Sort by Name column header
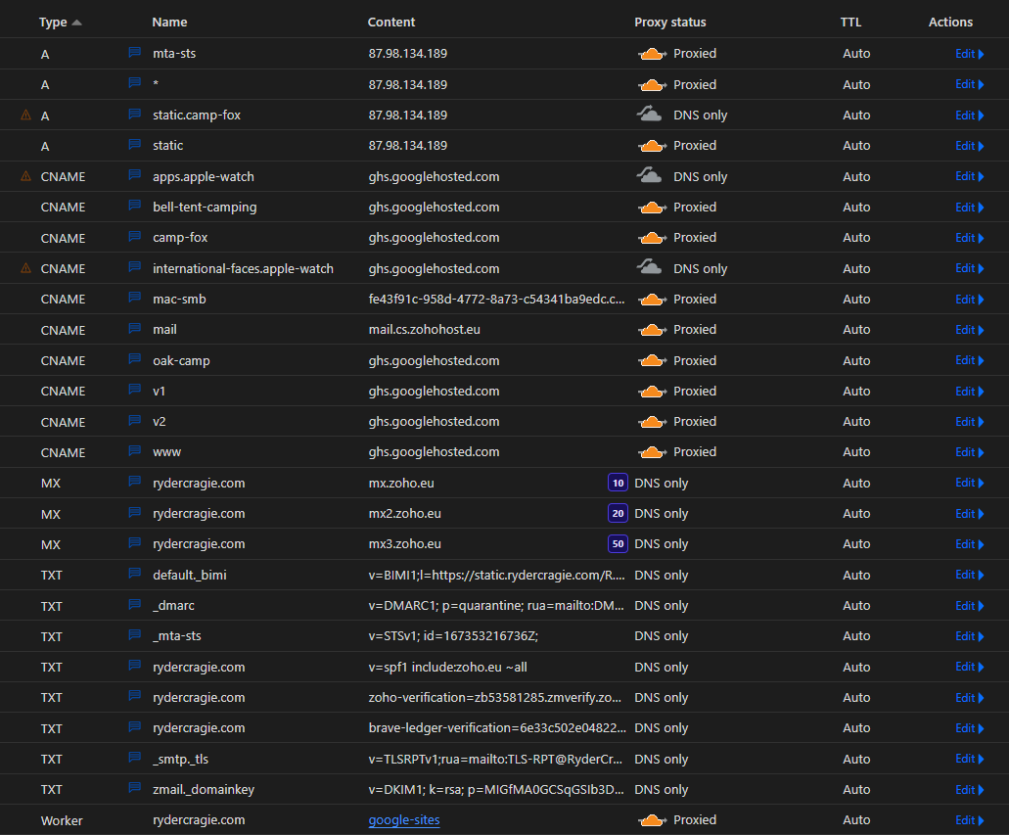Viewport: 1009px width, 835px height. [170, 22]
